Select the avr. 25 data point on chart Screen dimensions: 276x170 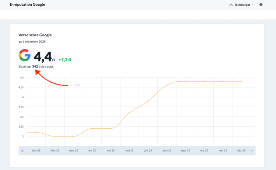pyautogui.click(x=92, y=128)
